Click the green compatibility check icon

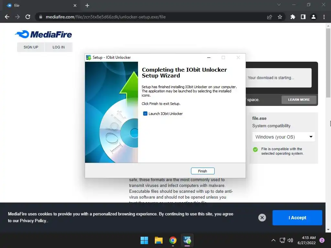255,149
